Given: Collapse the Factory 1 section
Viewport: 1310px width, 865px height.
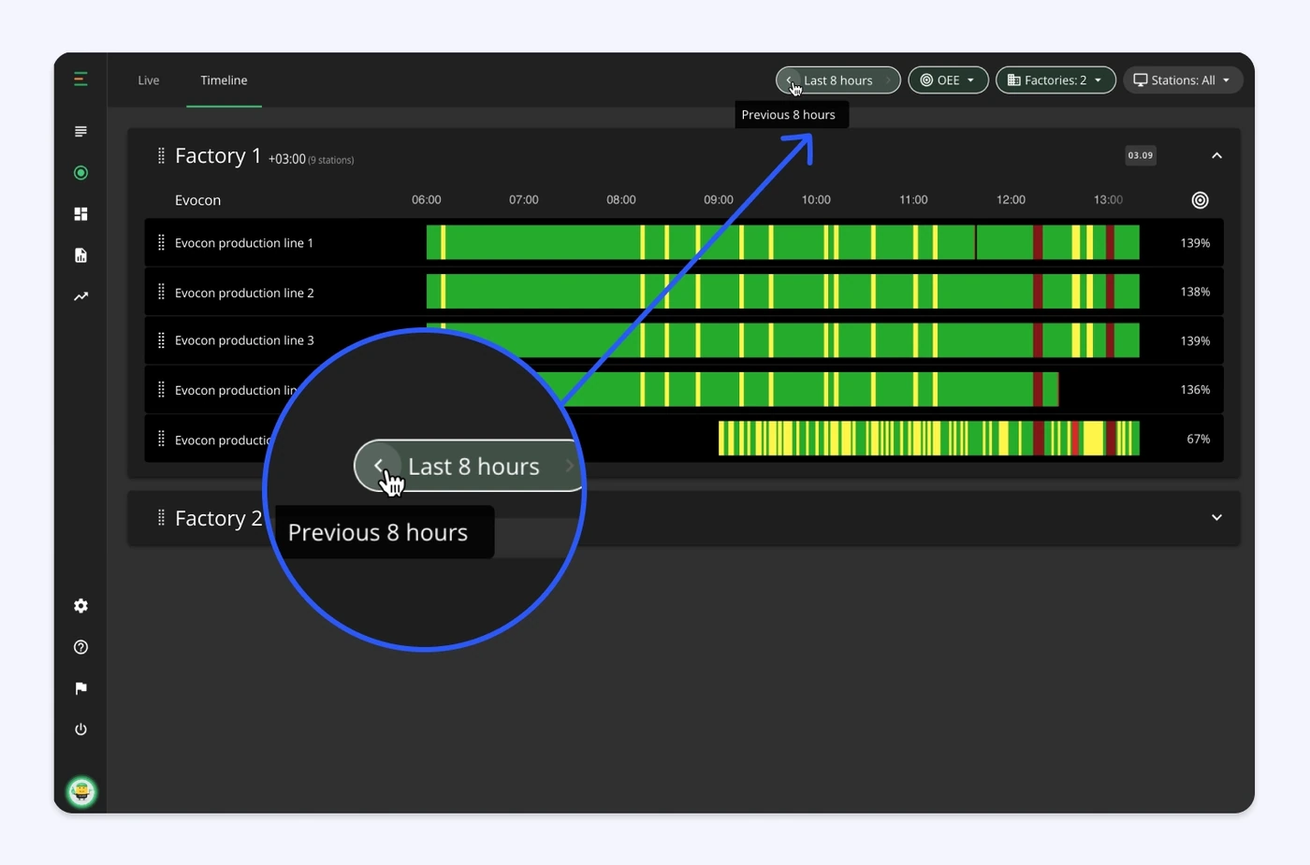Looking at the screenshot, I should 1216,155.
